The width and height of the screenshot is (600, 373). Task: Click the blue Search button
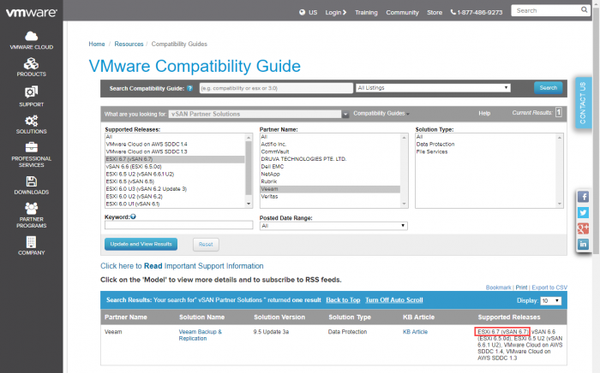coord(548,88)
